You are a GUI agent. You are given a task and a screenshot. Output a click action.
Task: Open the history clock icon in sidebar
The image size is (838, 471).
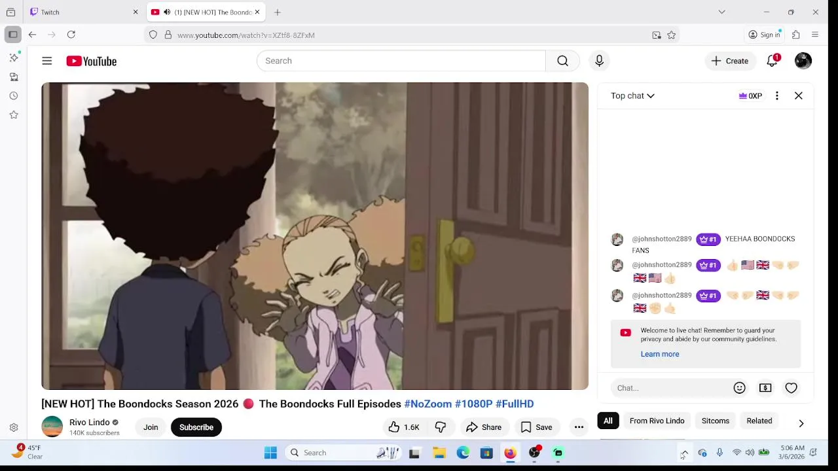(14, 96)
